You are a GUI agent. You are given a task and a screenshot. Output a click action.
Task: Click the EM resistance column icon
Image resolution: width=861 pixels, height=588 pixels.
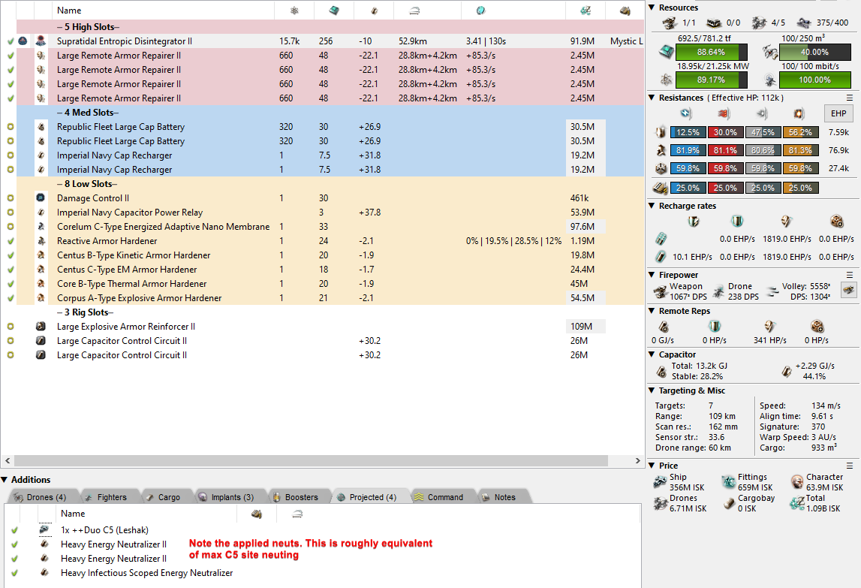tap(685, 114)
